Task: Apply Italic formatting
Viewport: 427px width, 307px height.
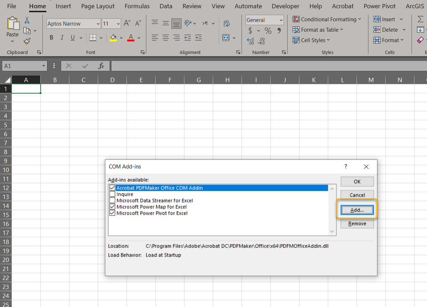Action: (62, 37)
